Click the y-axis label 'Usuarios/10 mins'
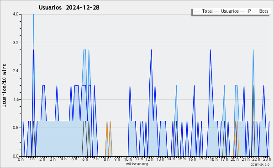Image resolution: width=274 pixels, height=168 pixels. coord(4,85)
